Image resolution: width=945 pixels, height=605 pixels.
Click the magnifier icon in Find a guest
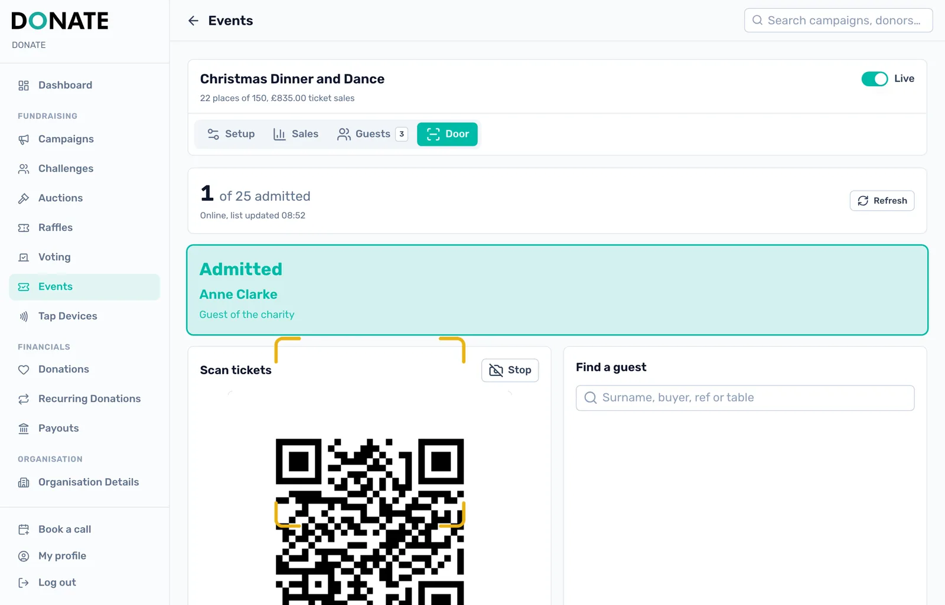coord(590,398)
